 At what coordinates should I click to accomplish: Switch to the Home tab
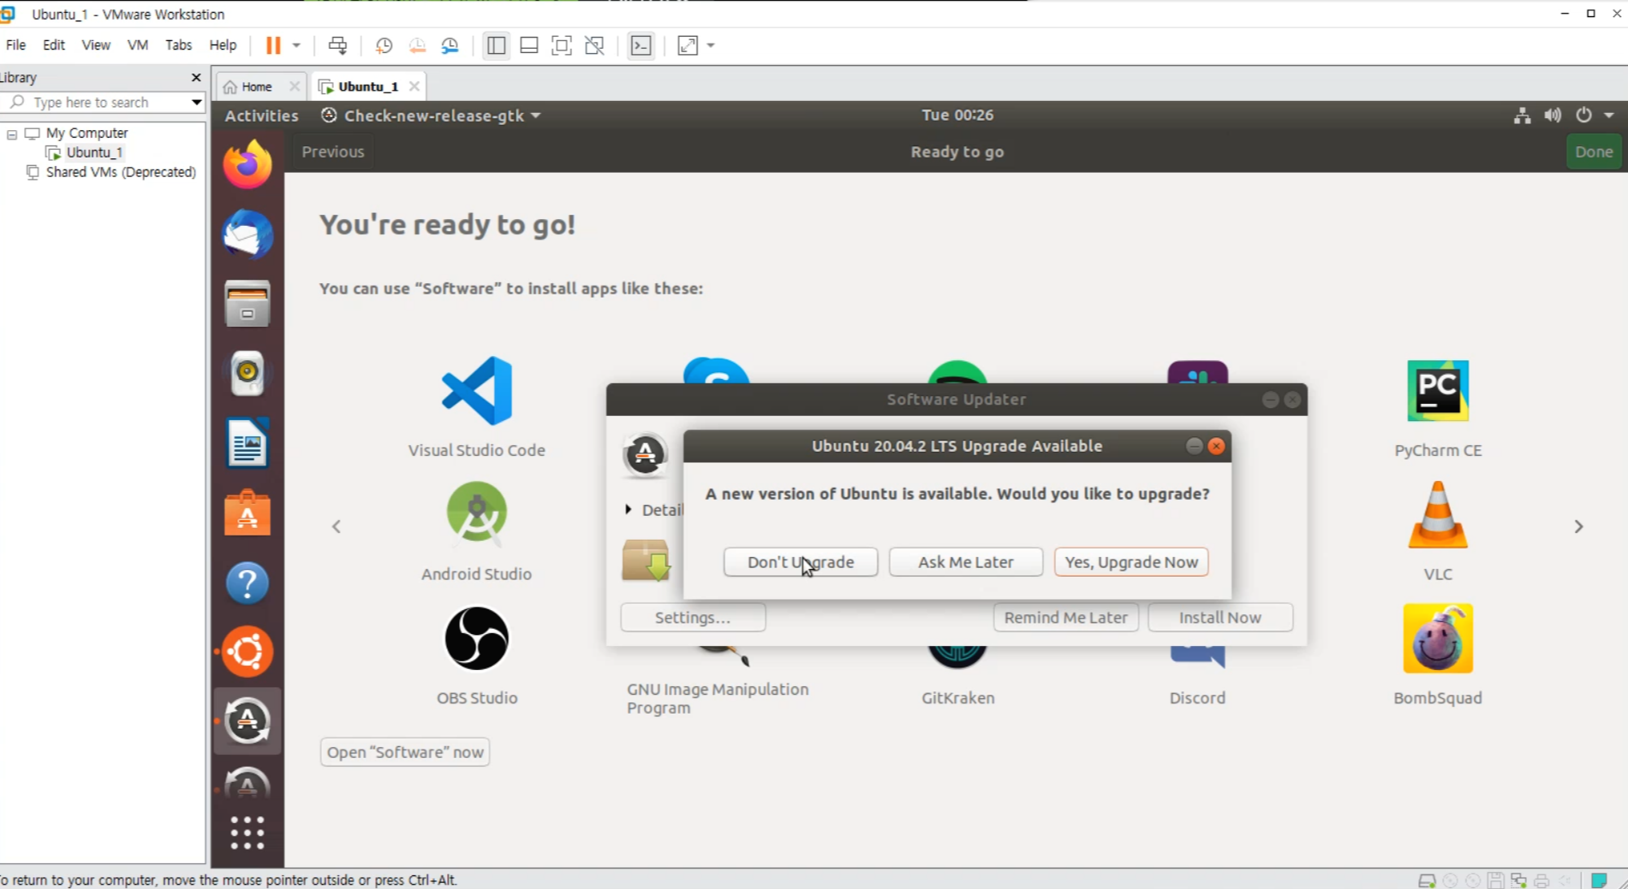pyautogui.click(x=256, y=86)
